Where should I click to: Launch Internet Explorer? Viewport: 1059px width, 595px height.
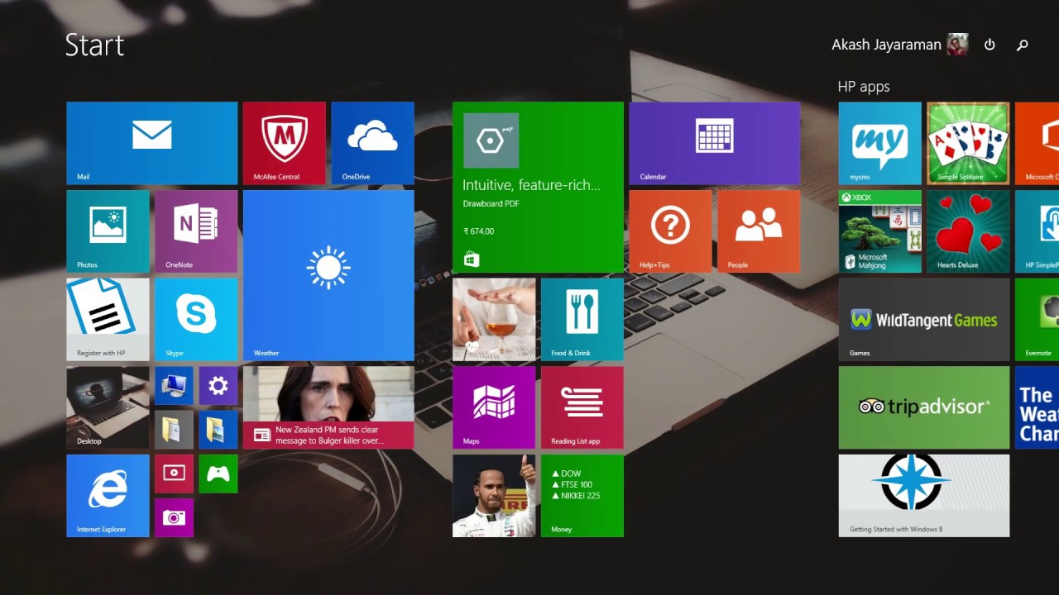108,496
